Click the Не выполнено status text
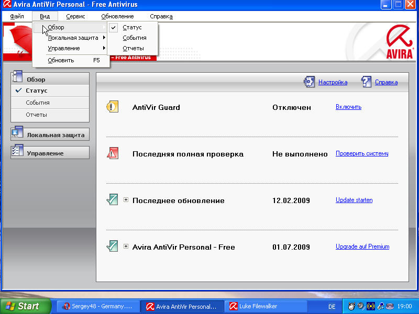419x314 pixels. pos(300,154)
